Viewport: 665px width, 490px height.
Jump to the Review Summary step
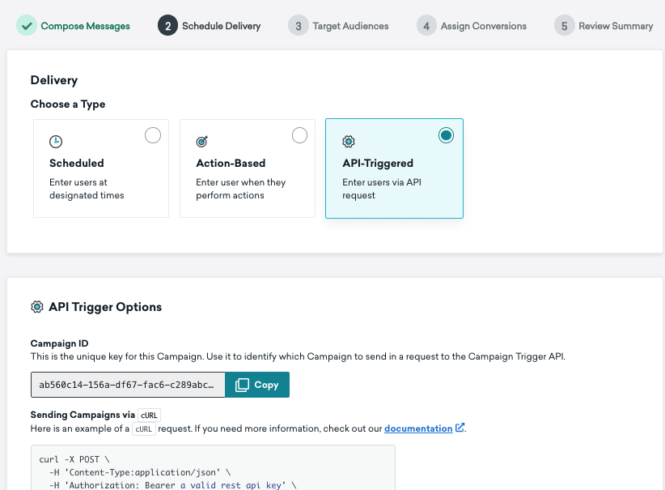616,26
